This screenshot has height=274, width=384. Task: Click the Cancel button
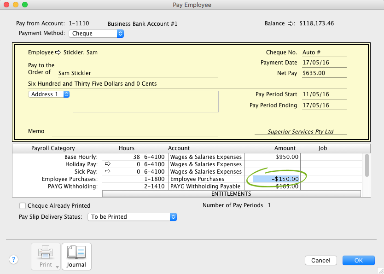coord(320,260)
